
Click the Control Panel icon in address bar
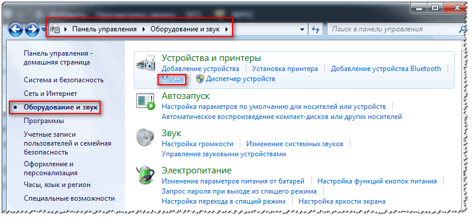[55, 29]
